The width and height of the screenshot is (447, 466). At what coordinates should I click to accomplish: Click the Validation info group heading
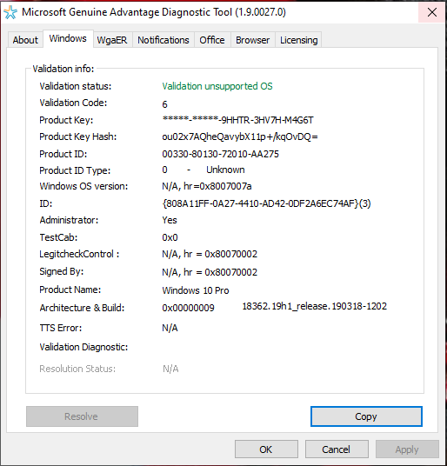click(63, 69)
